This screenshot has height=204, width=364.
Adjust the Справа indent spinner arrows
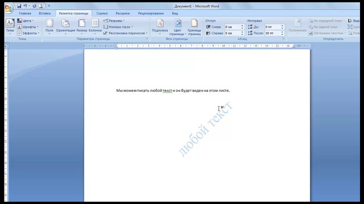click(242, 33)
